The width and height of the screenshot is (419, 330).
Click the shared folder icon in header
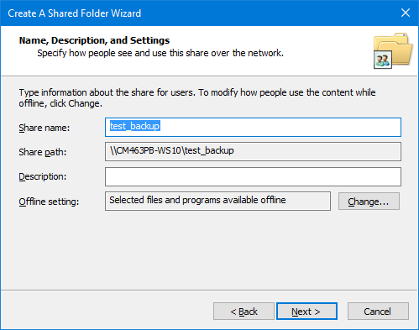point(393,50)
